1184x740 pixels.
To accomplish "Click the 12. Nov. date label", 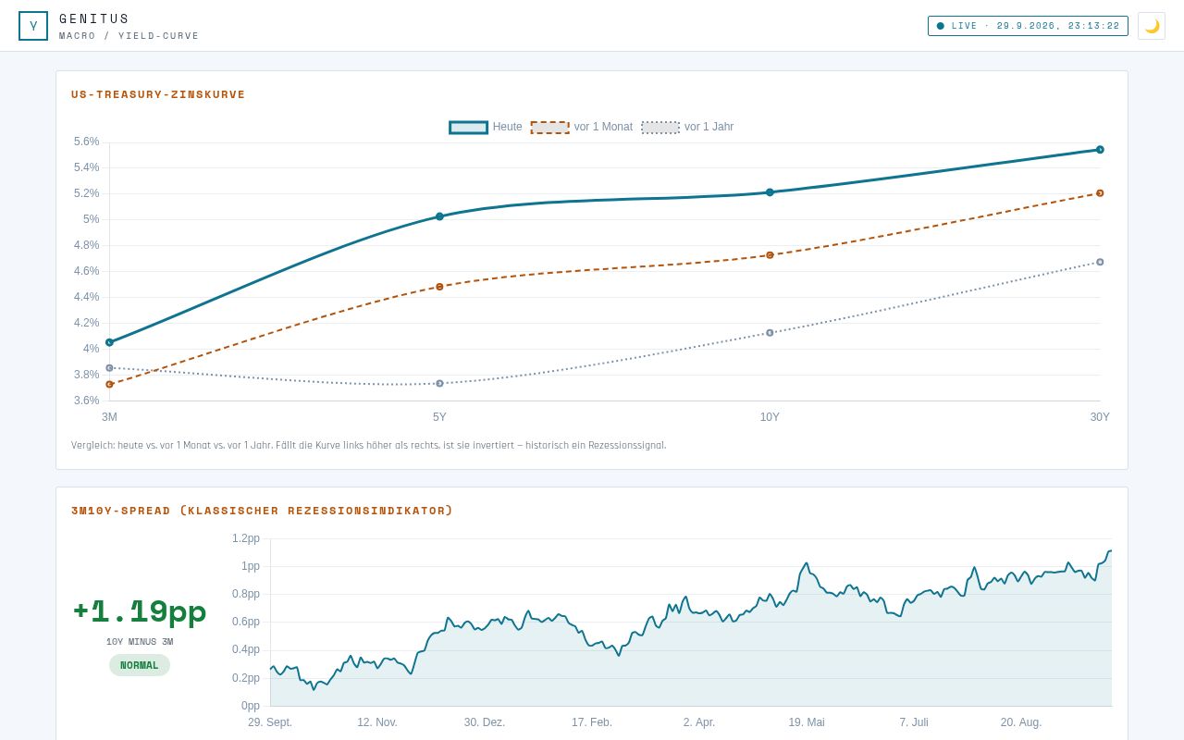I will coord(377,722).
